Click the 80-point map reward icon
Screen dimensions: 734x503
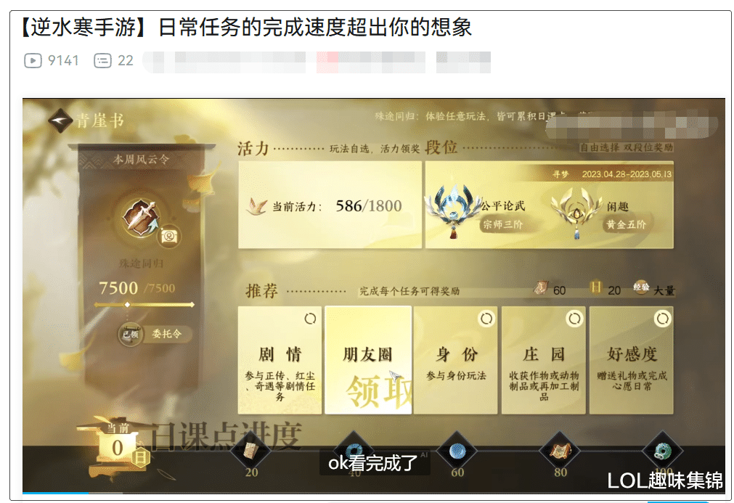click(560, 451)
